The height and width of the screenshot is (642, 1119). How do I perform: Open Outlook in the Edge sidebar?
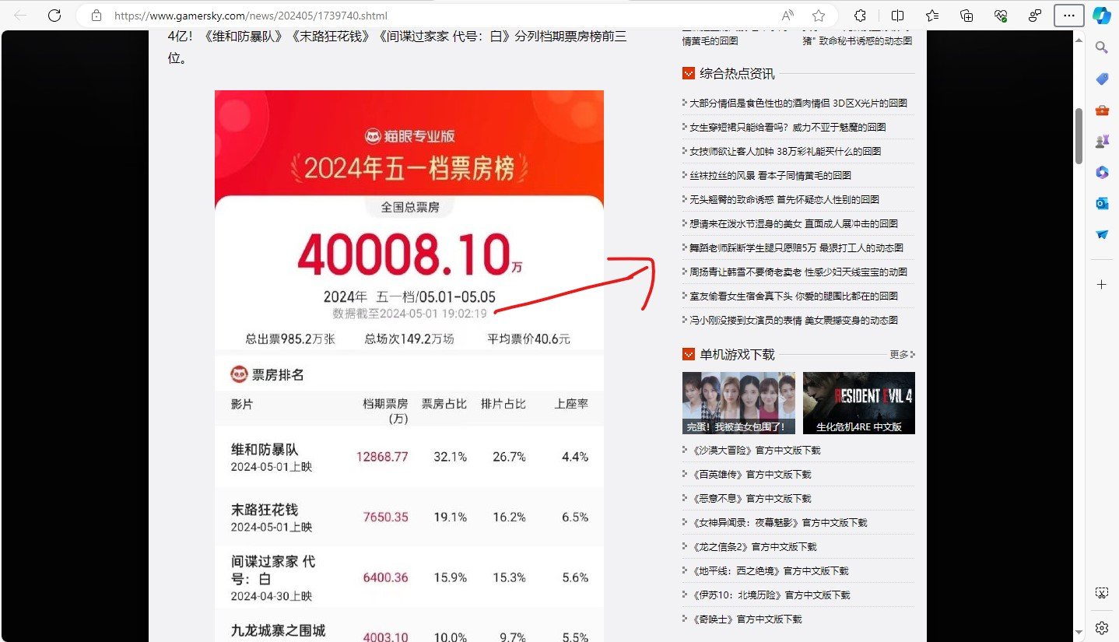click(1102, 203)
